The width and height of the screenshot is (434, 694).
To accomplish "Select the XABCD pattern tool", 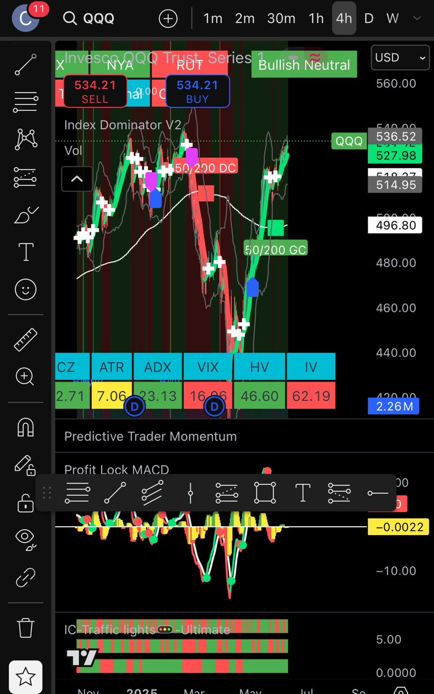I will coord(25,139).
